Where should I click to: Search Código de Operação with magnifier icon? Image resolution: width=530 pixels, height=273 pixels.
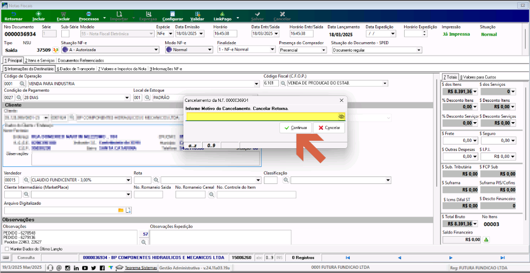click(22, 84)
